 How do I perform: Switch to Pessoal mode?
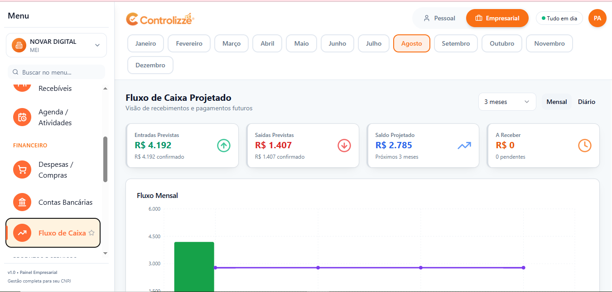(439, 19)
